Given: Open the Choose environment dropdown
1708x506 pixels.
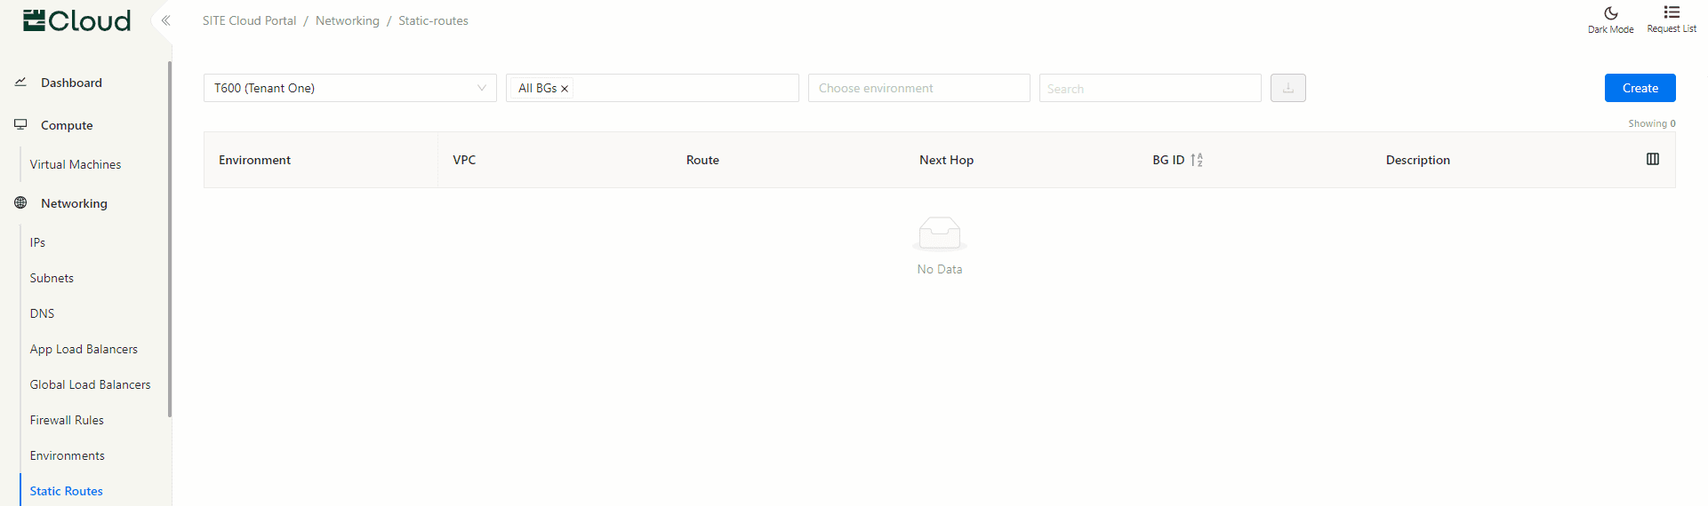Looking at the screenshot, I should (x=918, y=88).
